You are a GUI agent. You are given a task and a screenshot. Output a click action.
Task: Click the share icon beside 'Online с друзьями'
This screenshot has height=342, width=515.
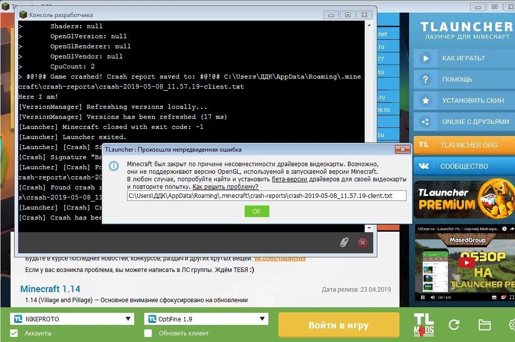click(425, 122)
